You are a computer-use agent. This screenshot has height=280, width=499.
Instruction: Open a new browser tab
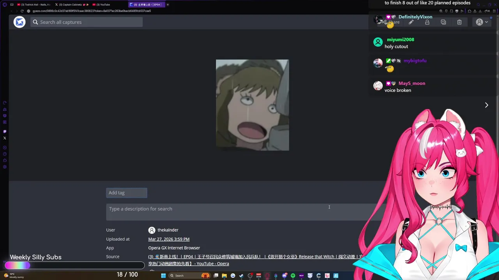click(x=168, y=5)
